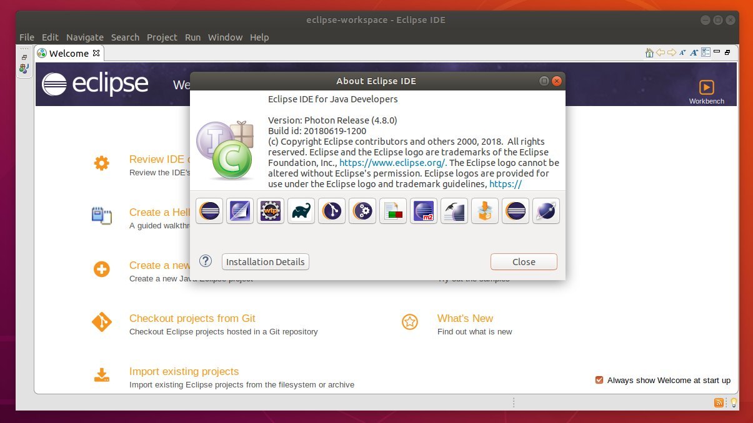Click the help question mark in About dialog
This screenshot has width=753, height=423.
[206, 261]
